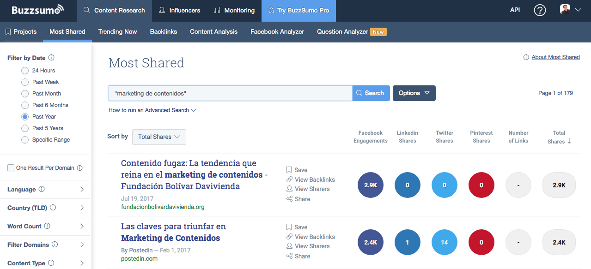Open the Influencers tab
Viewport: 591px width, 269px height.
(x=179, y=11)
